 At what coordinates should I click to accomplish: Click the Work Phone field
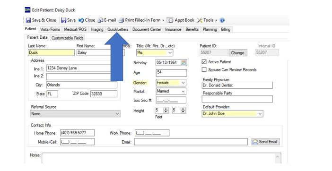click(x=152, y=133)
